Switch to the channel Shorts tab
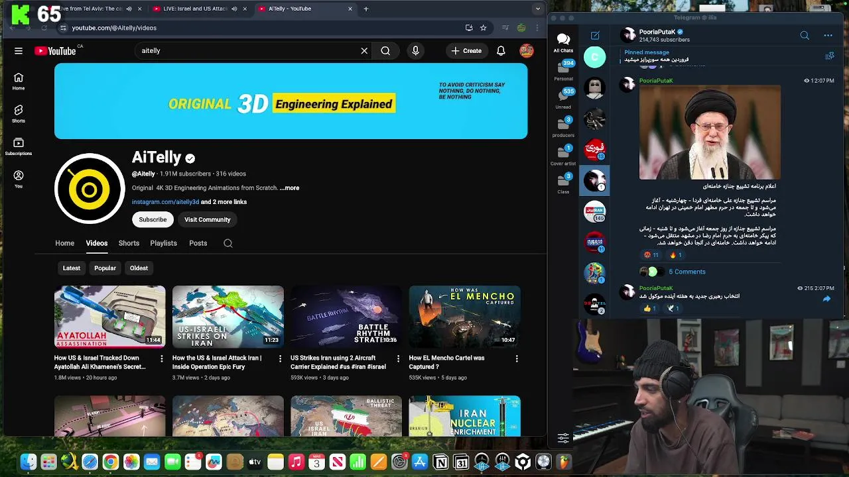The image size is (849, 477). pyautogui.click(x=129, y=243)
